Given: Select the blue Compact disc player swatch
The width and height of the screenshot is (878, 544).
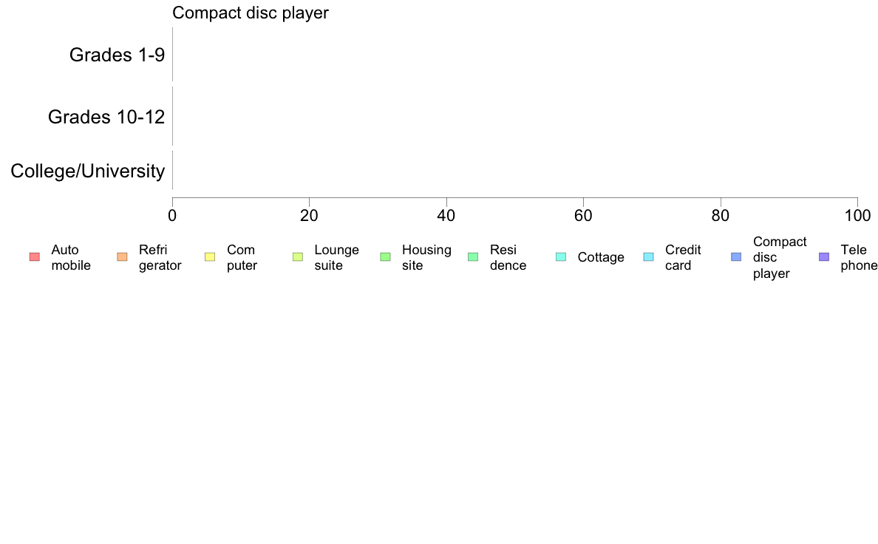Looking at the screenshot, I should coord(736,257).
